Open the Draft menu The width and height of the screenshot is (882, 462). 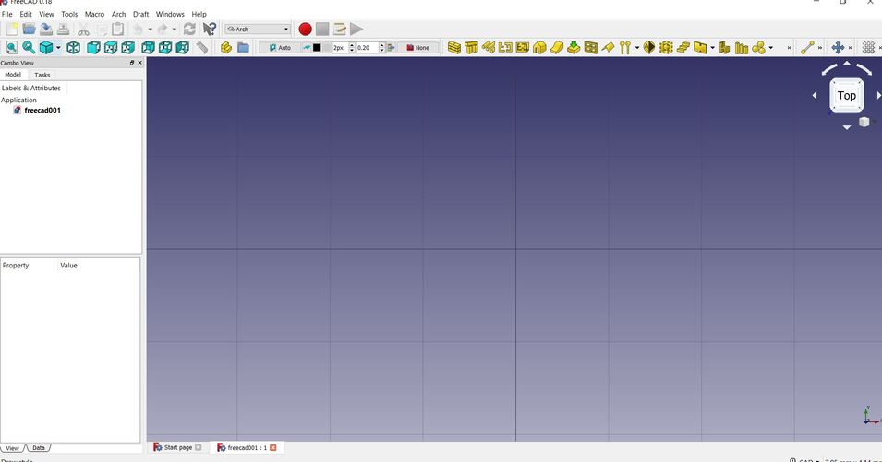pos(140,14)
